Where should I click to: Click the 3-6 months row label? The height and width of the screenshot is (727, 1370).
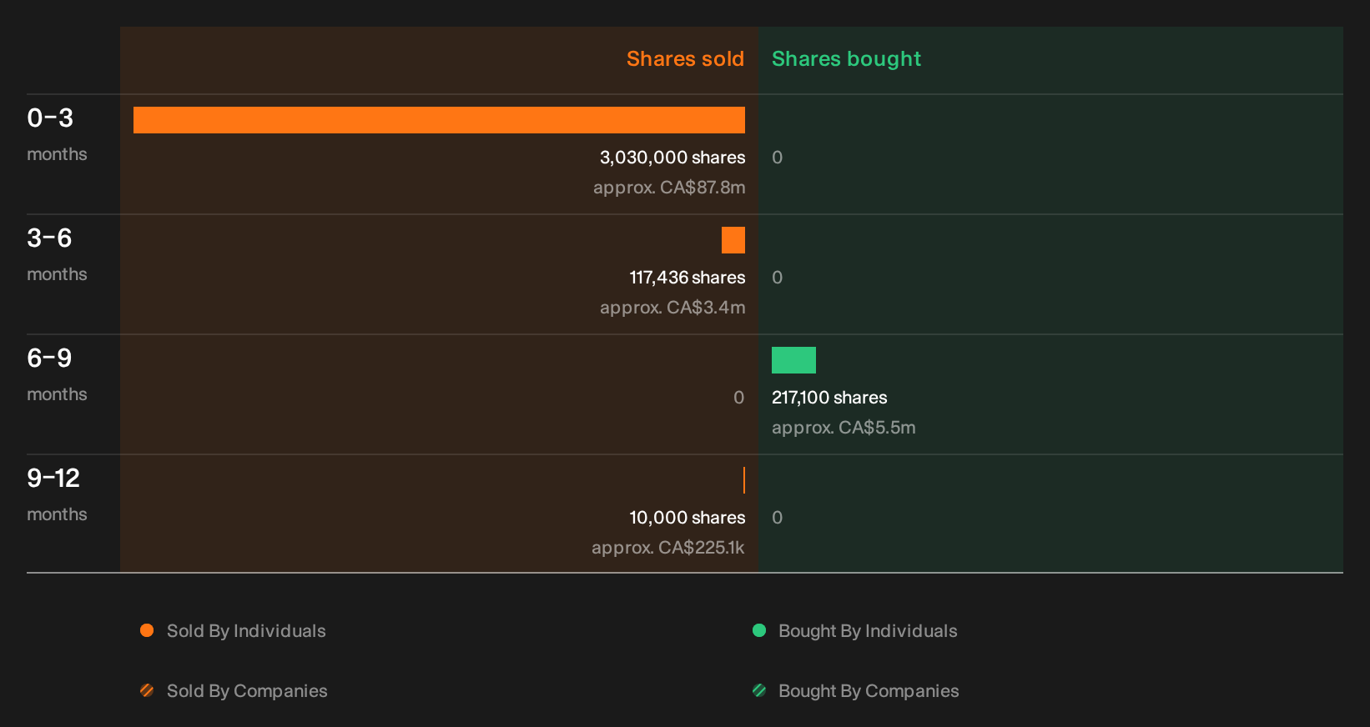pos(57,254)
